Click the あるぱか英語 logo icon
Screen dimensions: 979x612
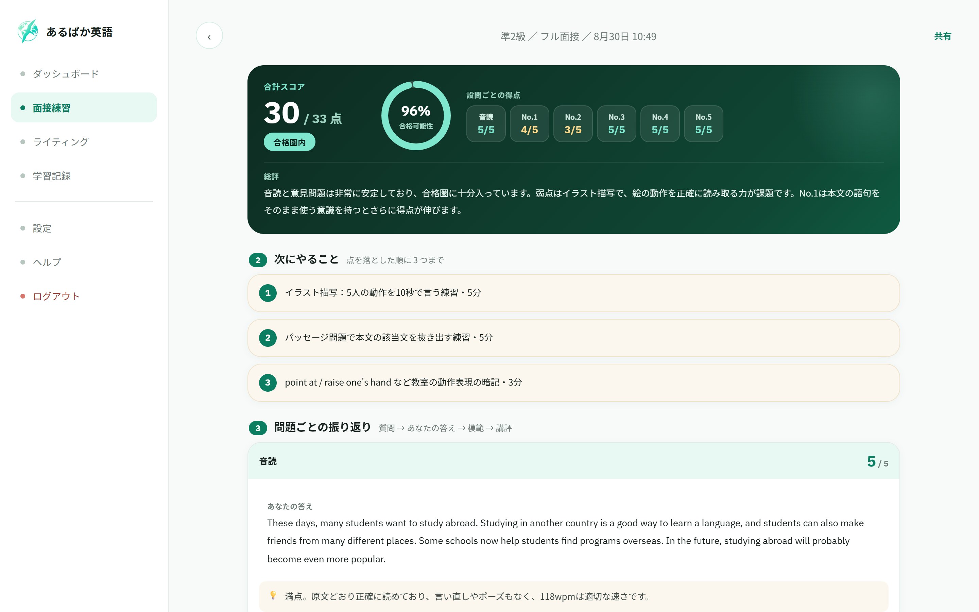pyautogui.click(x=28, y=31)
